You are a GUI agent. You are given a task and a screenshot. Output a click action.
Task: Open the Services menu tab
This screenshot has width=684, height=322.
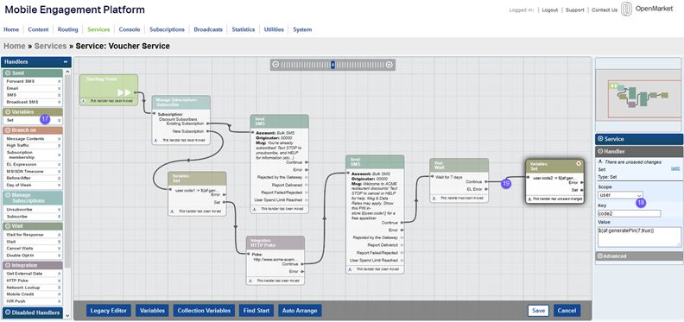tap(98, 29)
